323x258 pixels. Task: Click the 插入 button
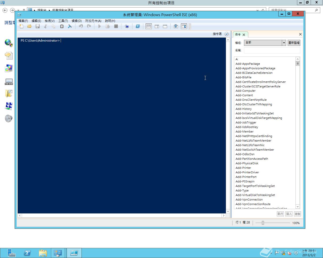click(x=289, y=214)
